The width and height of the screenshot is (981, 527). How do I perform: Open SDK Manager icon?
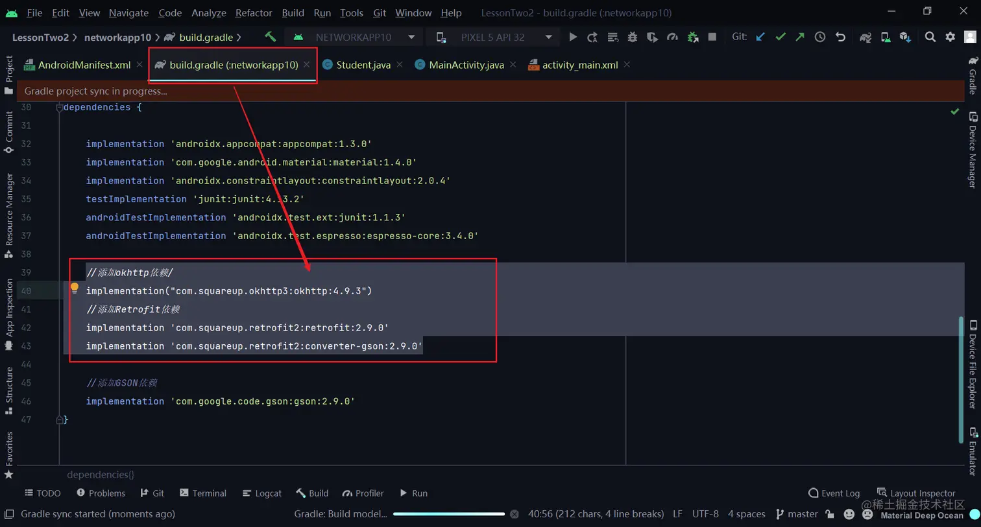905,38
